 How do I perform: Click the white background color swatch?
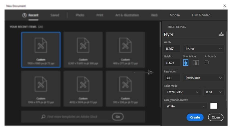coord(213,106)
